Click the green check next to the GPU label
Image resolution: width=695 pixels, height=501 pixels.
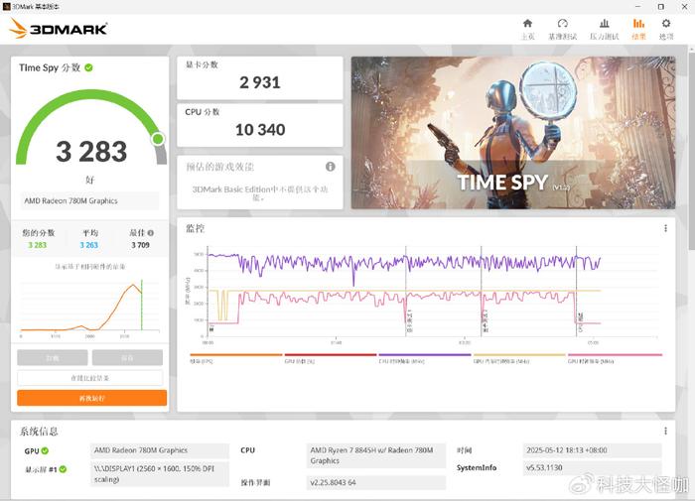pyautogui.click(x=45, y=451)
